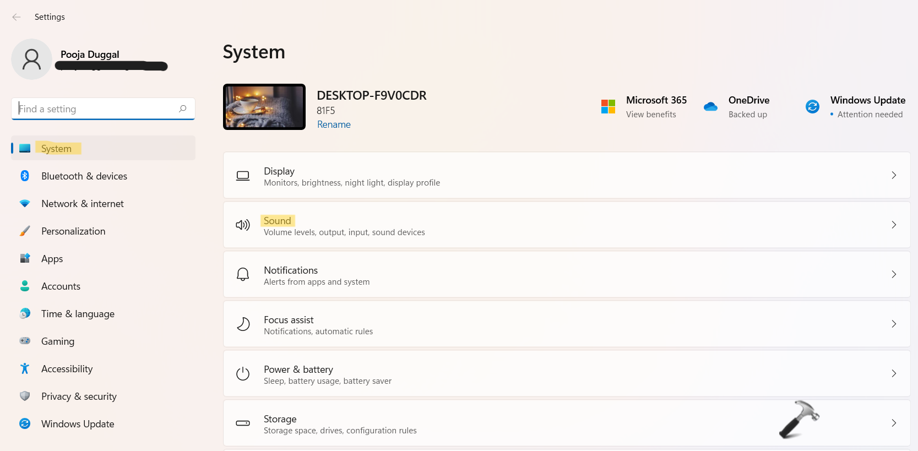Click the Rename link under device name
The height and width of the screenshot is (451, 918).
tap(334, 124)
